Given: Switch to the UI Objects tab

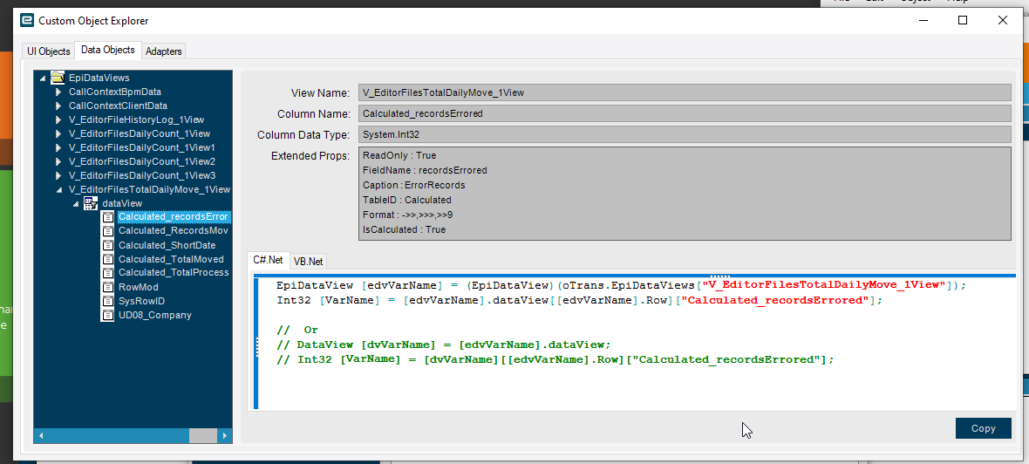Looking at the screenshot, I should point(49,51).
